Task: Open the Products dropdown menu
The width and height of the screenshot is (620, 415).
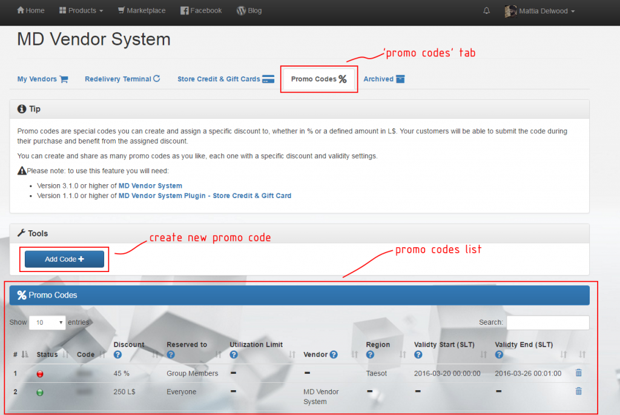Action: (x=81, y=11)
